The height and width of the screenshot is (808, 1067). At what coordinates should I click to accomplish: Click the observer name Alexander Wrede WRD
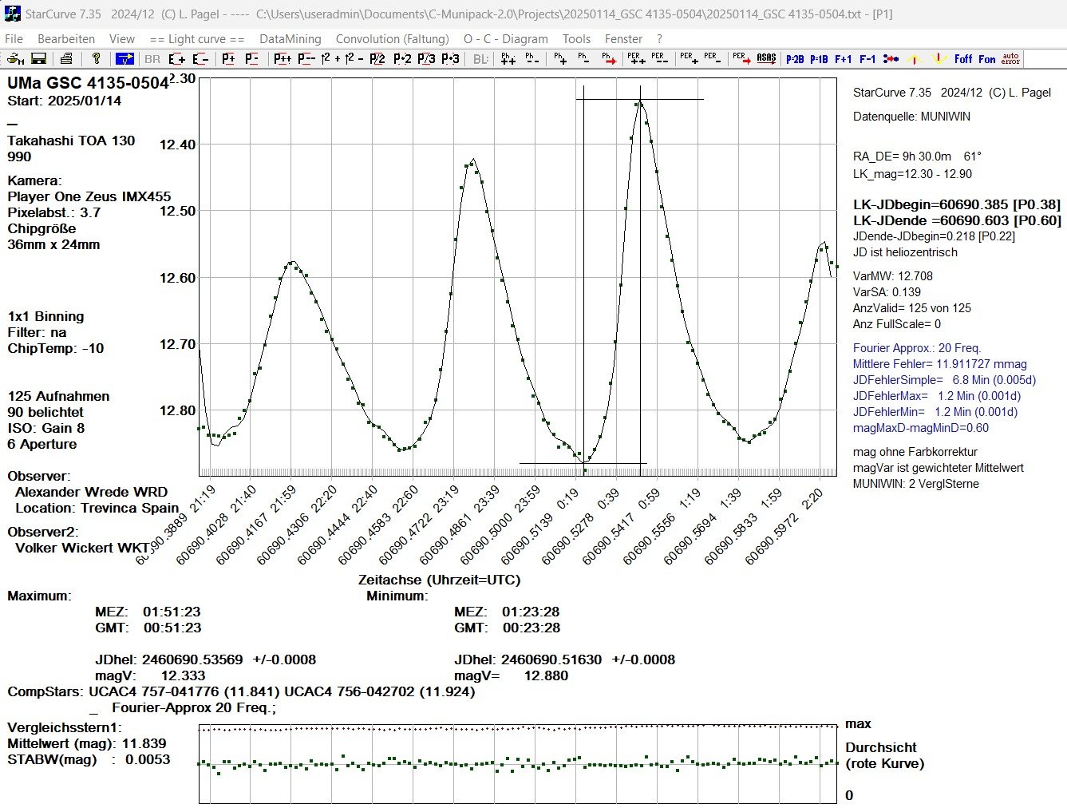point(92,492)
